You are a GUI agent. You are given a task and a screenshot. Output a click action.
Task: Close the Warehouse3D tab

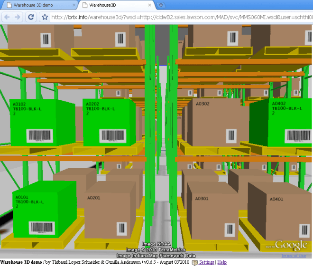tap(150, 5)
